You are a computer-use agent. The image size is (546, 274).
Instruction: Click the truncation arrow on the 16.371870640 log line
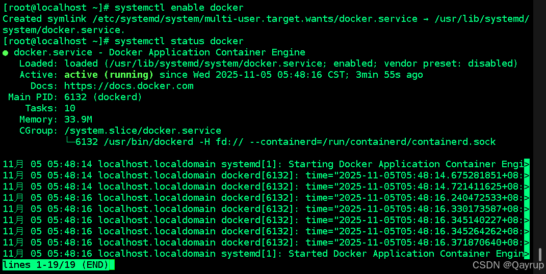tap(527, 242)
